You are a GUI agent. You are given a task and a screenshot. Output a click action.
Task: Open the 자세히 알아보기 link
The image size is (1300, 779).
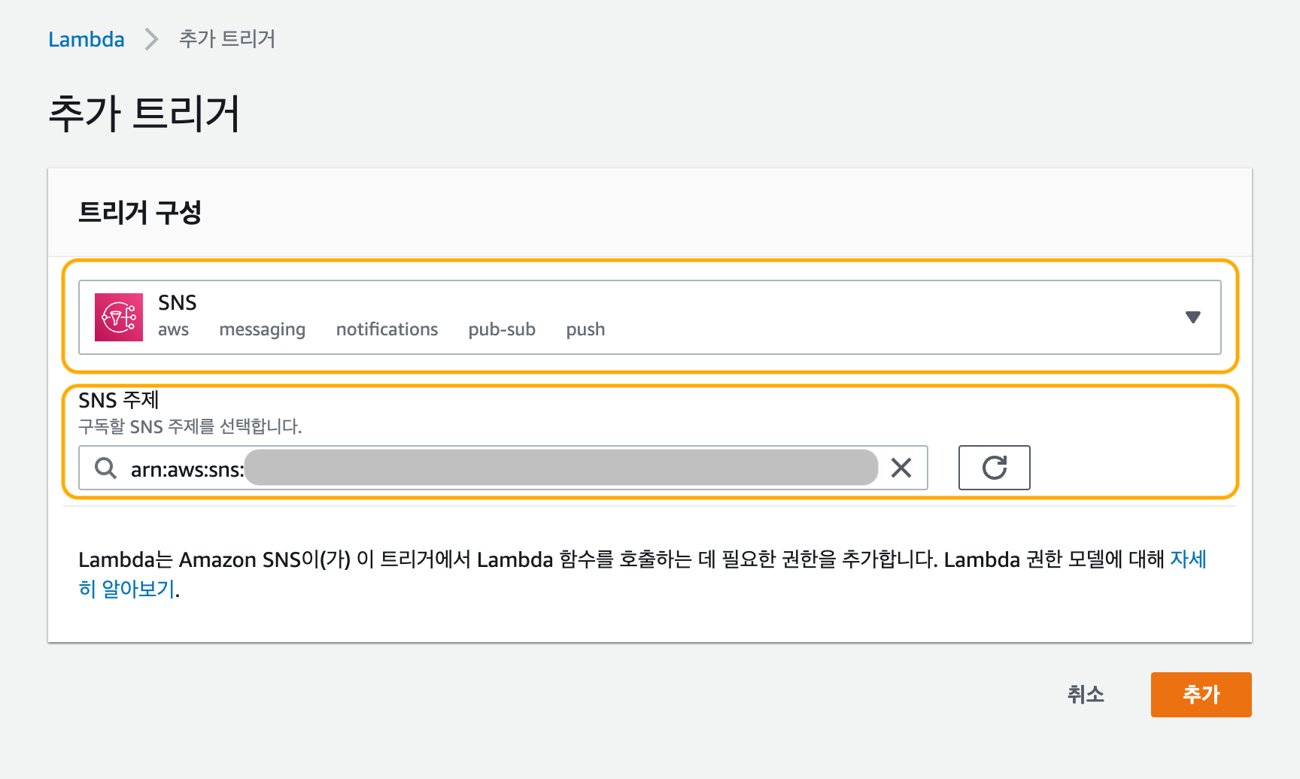(126, 589)
